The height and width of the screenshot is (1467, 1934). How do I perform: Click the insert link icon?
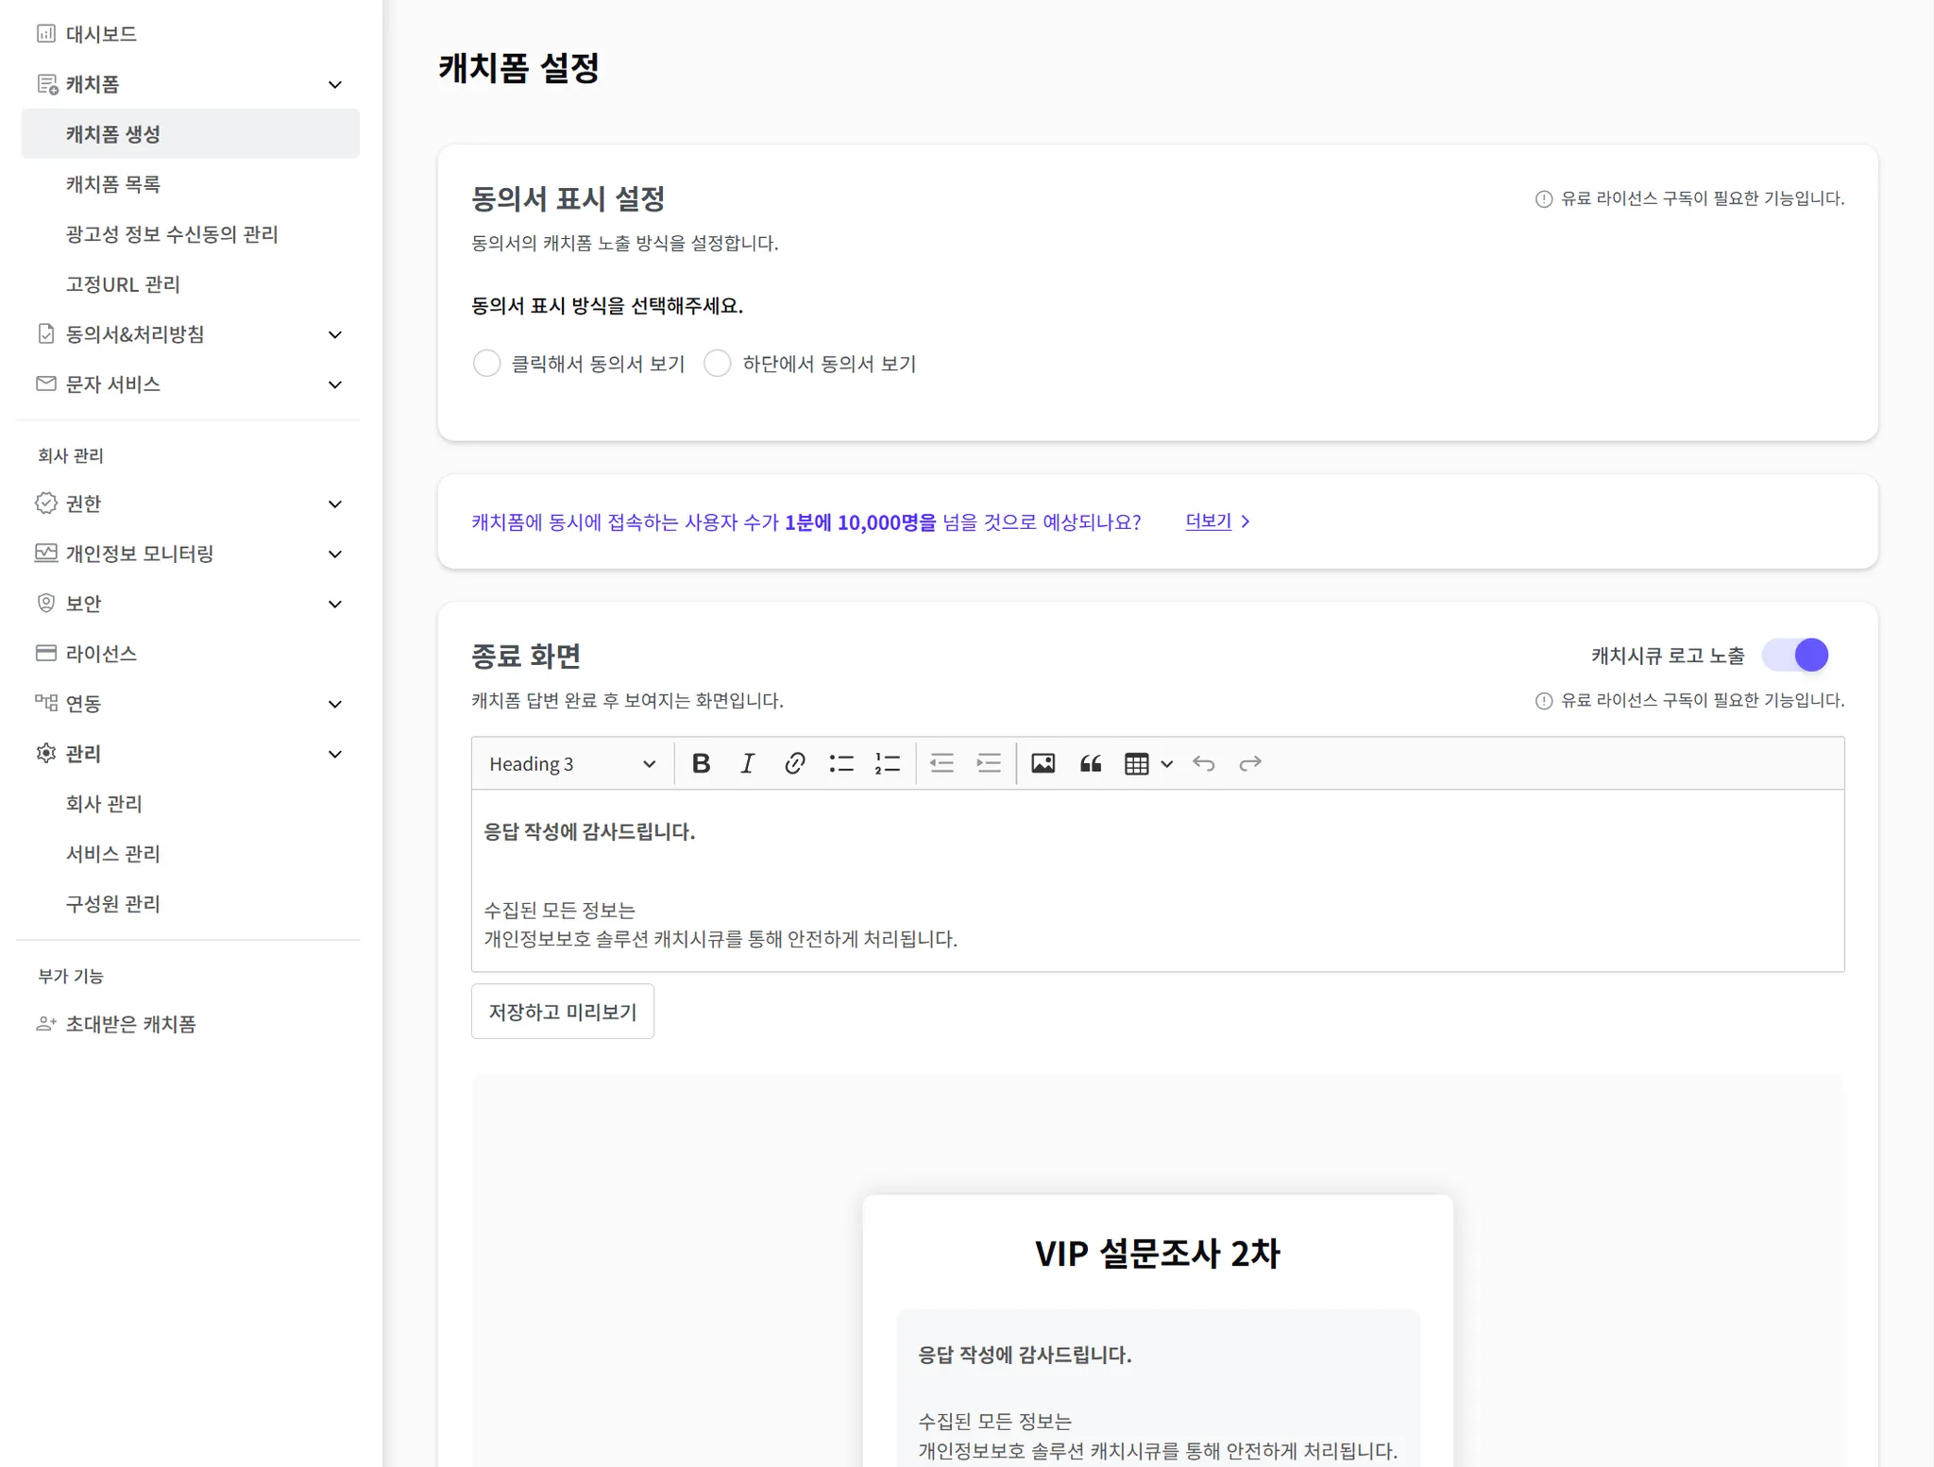coord(794,763)
